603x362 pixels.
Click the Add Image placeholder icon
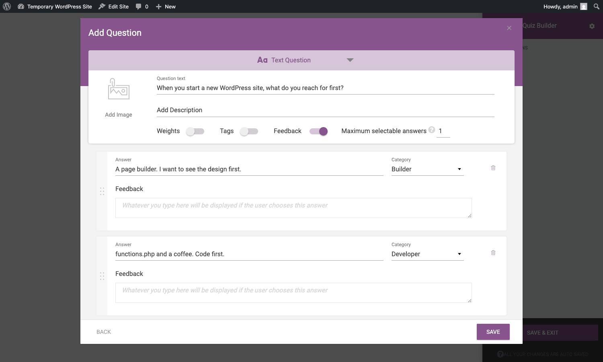coord(119,89)
